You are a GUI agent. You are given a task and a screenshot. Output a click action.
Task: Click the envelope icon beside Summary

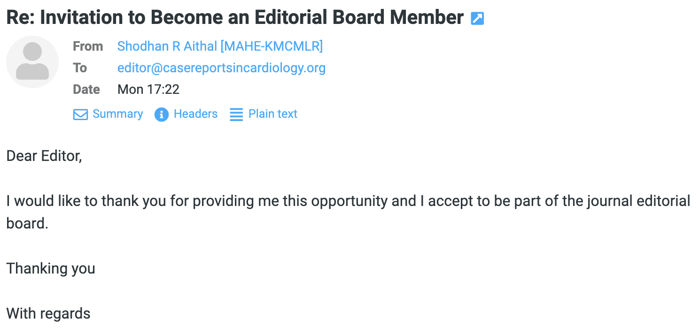point(80,114)
